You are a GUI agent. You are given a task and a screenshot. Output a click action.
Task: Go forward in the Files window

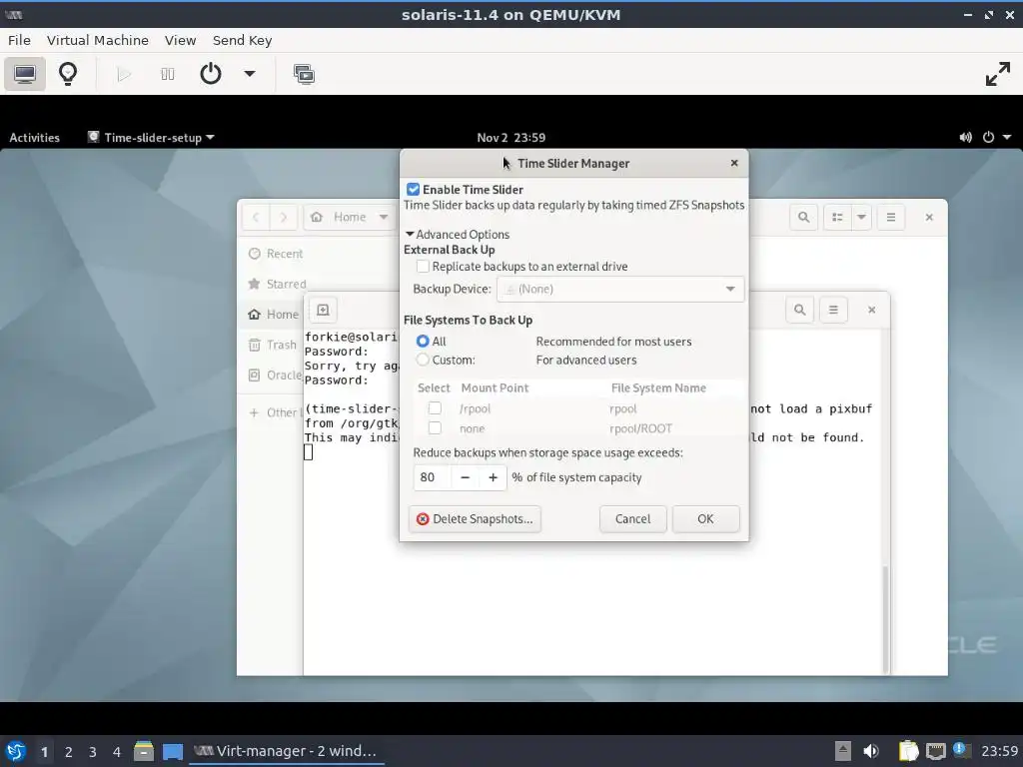(x=283, y=217)
